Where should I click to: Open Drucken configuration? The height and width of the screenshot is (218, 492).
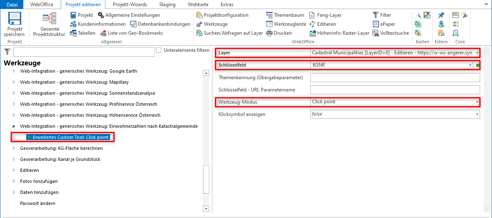click(279, 33)
